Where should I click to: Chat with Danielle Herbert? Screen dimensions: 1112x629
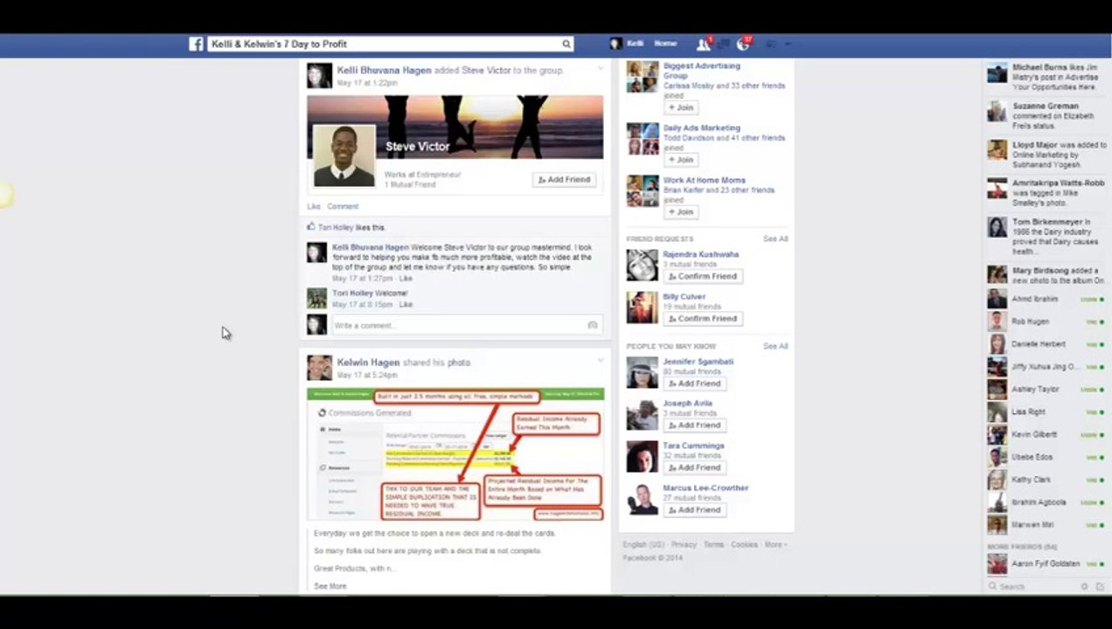[1046, 344]
